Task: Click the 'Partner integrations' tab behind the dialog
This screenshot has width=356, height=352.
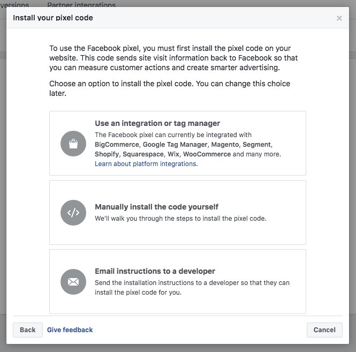Action: point(81,4)
